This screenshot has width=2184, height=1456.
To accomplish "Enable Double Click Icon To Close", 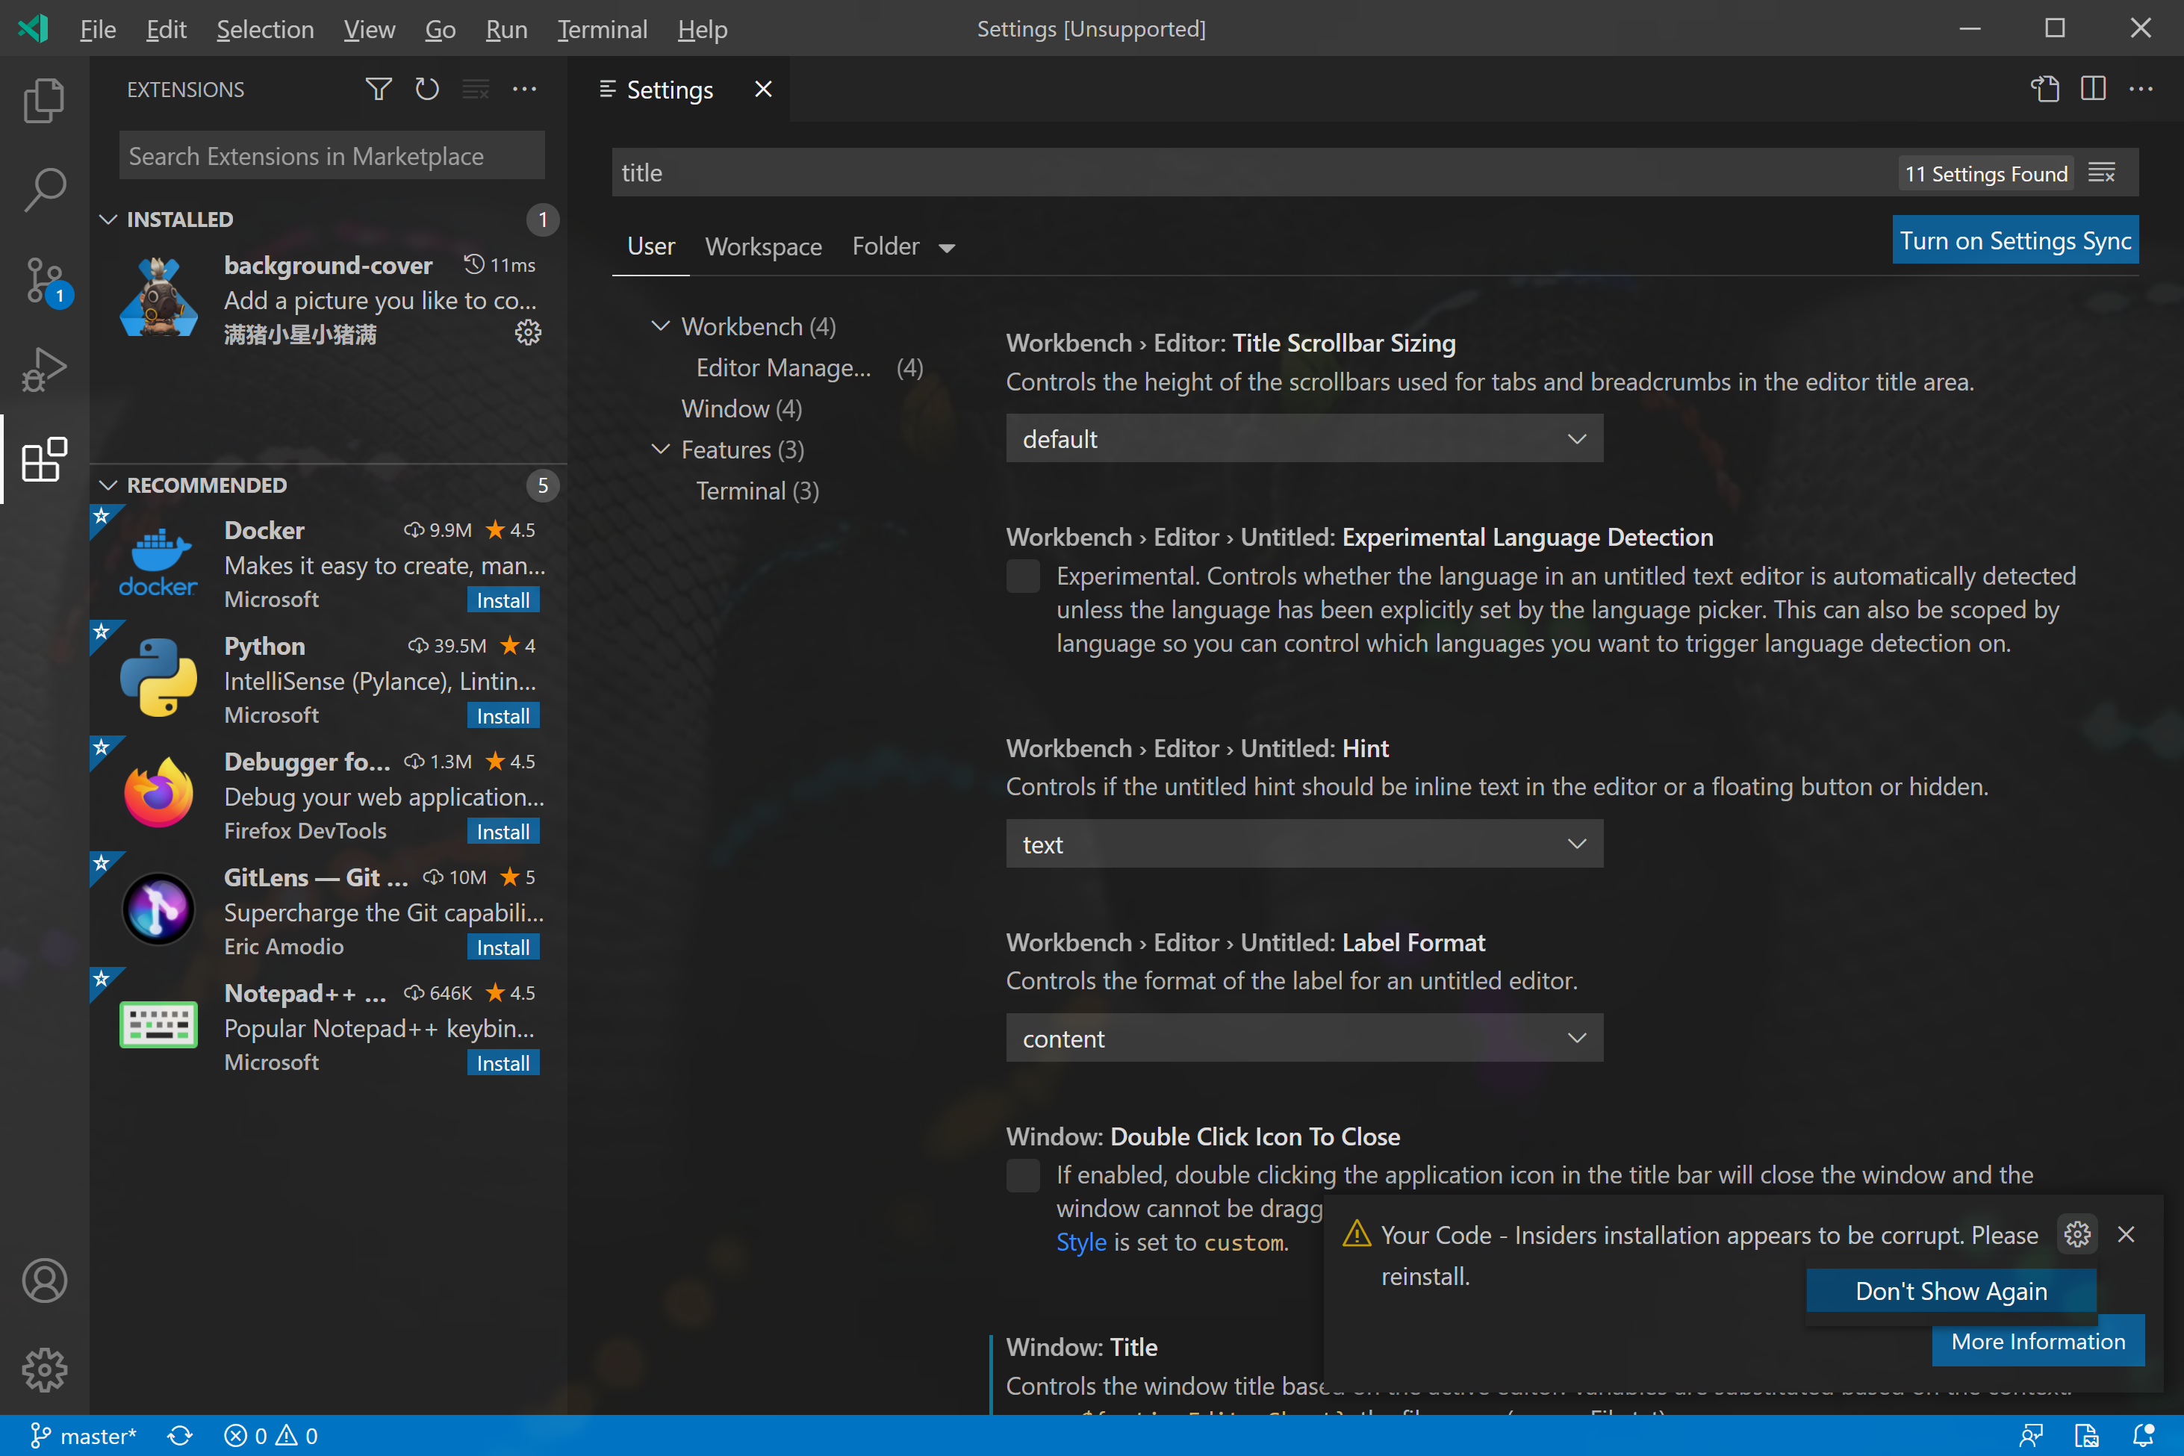I will pos(1022,1175).
